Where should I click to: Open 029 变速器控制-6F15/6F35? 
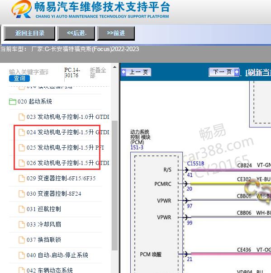coord(61,178)
